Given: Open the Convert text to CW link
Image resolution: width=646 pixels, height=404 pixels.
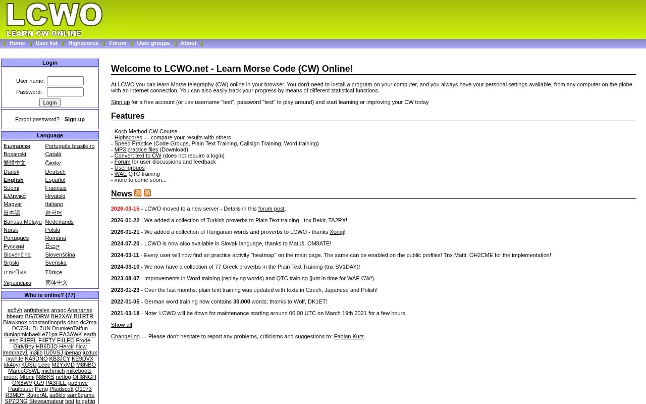Looking at the screenshot, I should [138, 156].
